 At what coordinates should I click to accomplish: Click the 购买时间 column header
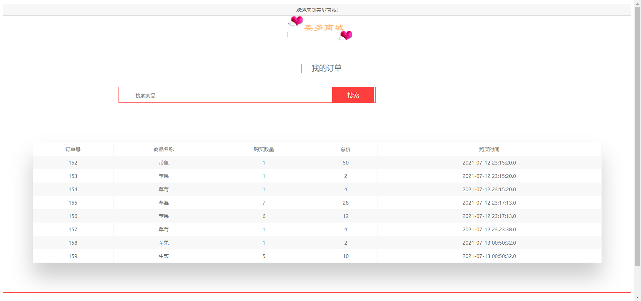489,149
